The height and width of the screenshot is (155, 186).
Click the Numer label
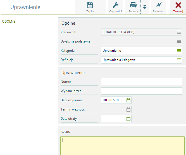coord(66,82)
